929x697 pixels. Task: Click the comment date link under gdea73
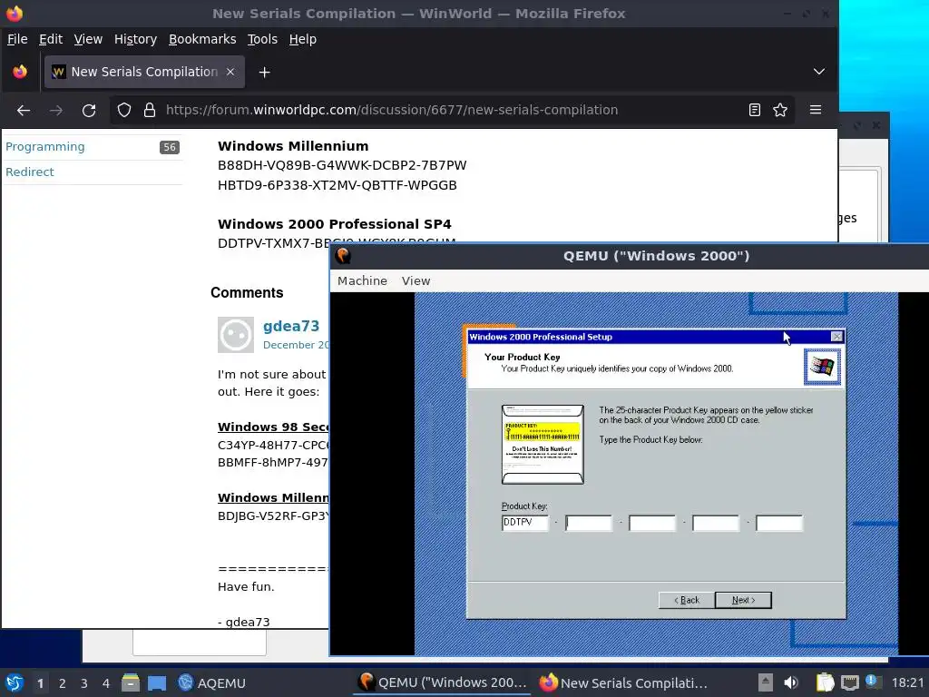click(x=296, y=345)
